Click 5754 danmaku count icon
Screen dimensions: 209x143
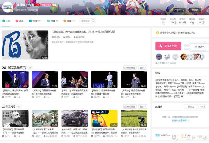(x=64, y=37)
